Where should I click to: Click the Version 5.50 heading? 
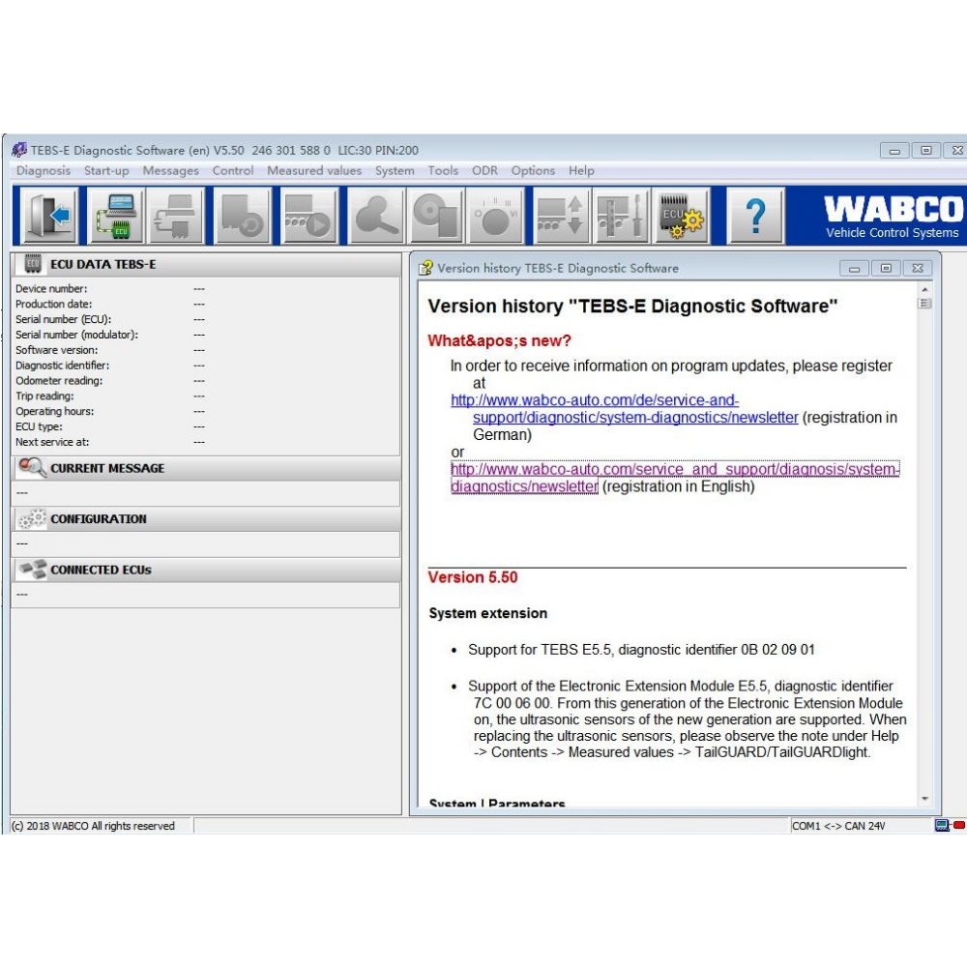[473, 577]
